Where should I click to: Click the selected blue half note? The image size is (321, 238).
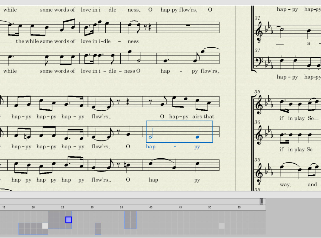pos(150,137)
